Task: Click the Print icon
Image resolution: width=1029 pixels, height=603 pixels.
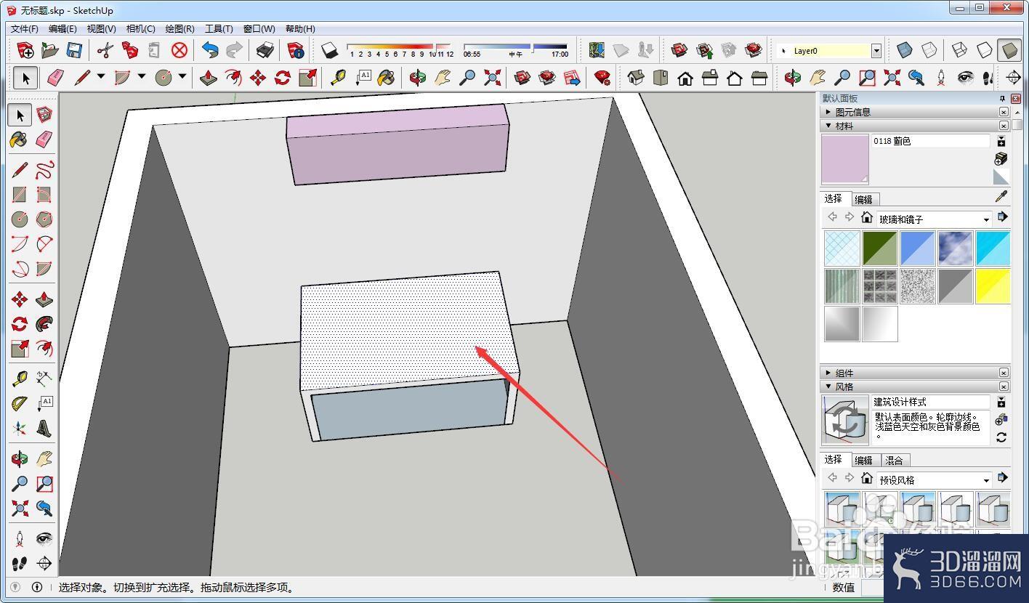Action: pos(265,50)
